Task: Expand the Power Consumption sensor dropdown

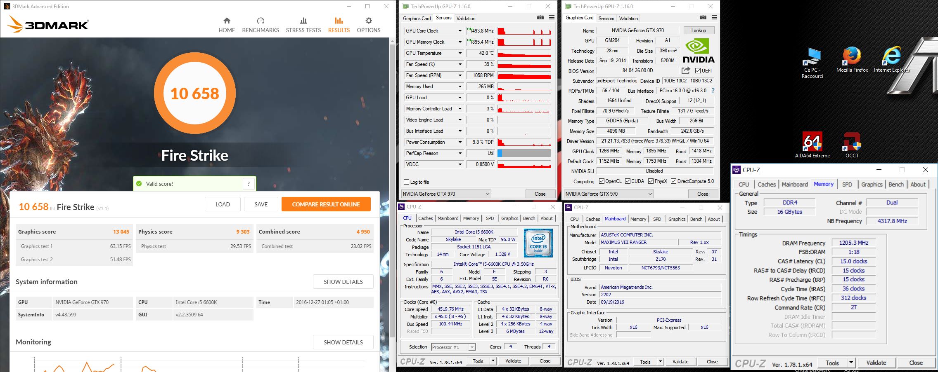Action: (x=460, y=142)
